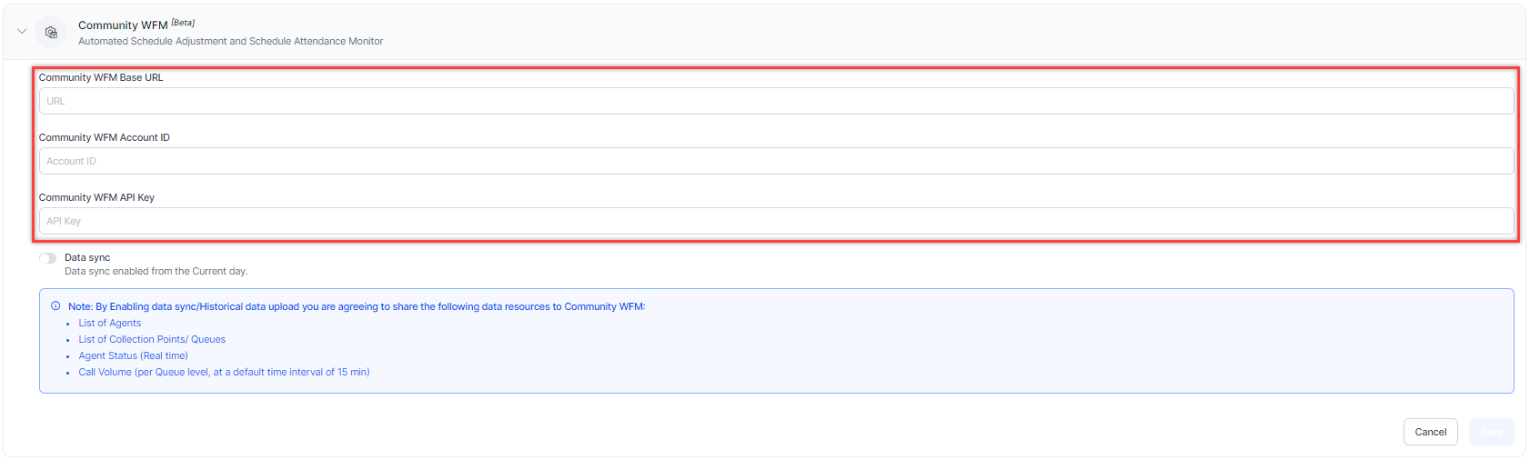1530x460 pixels.
Task: Click the Data sync label text
Action: click(x=87, y=257)
